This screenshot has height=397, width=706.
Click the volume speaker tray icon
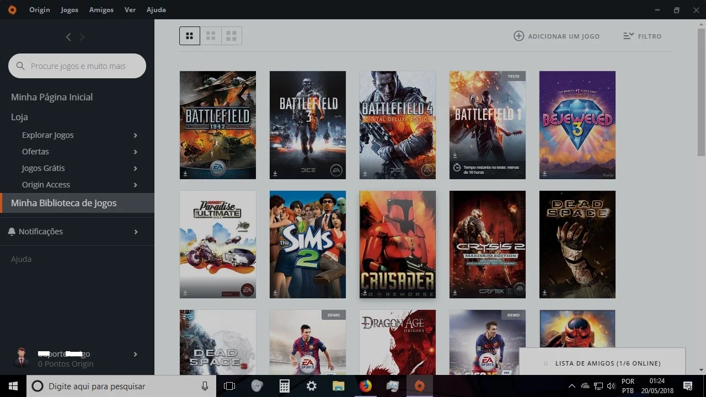[x=611, y=386]
